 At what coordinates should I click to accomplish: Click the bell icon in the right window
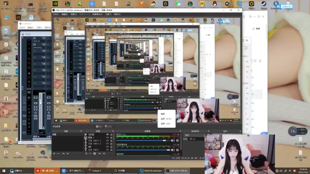coord(260,61)
